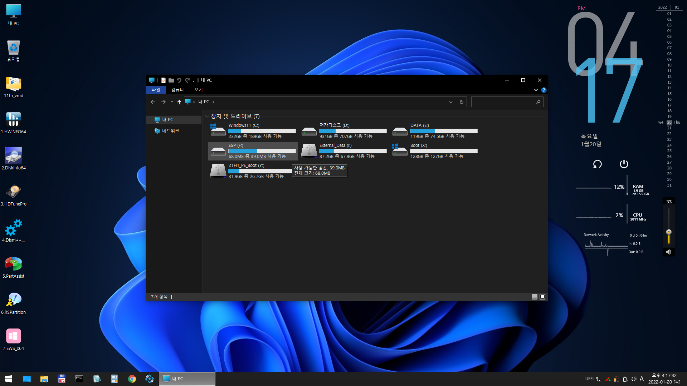This screenshot has height=386, width=687.
Task: Select 네트워크 in navigation pane
Action: pos(174,131)
